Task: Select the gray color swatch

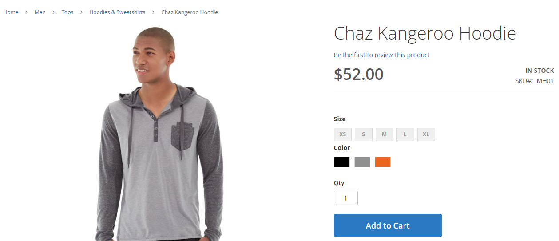Action: pos(362,162)
